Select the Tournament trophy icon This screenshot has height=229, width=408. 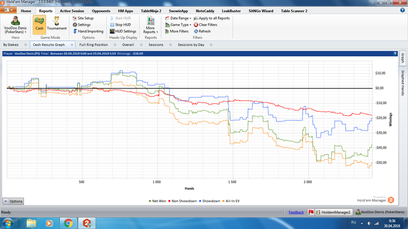click(x=57, y=21)
